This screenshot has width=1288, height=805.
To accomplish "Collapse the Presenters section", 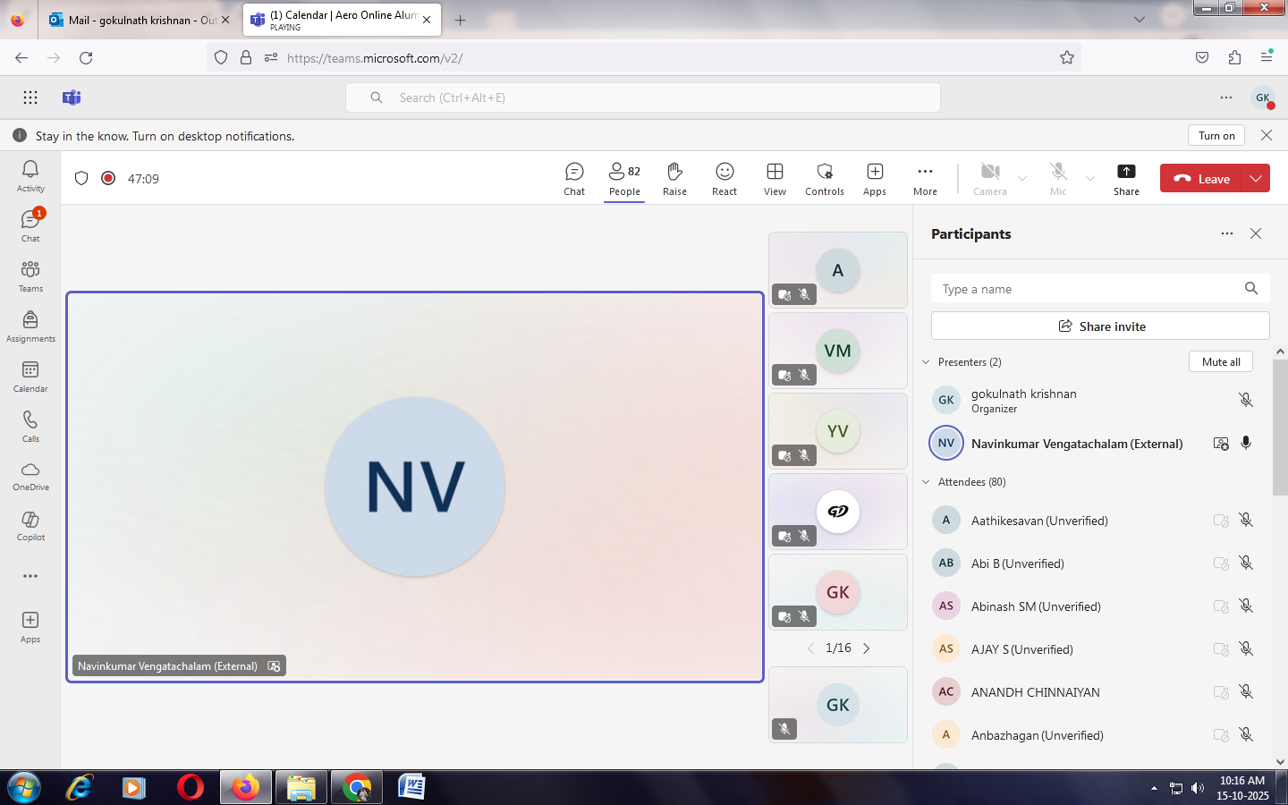I will [926, 362].
